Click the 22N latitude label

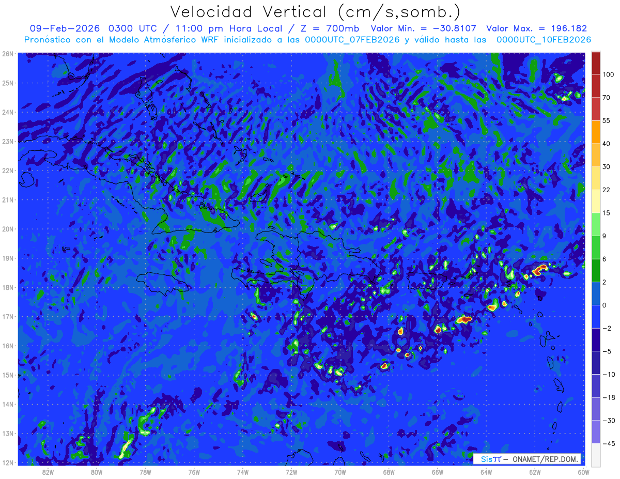tap(8, 171)
